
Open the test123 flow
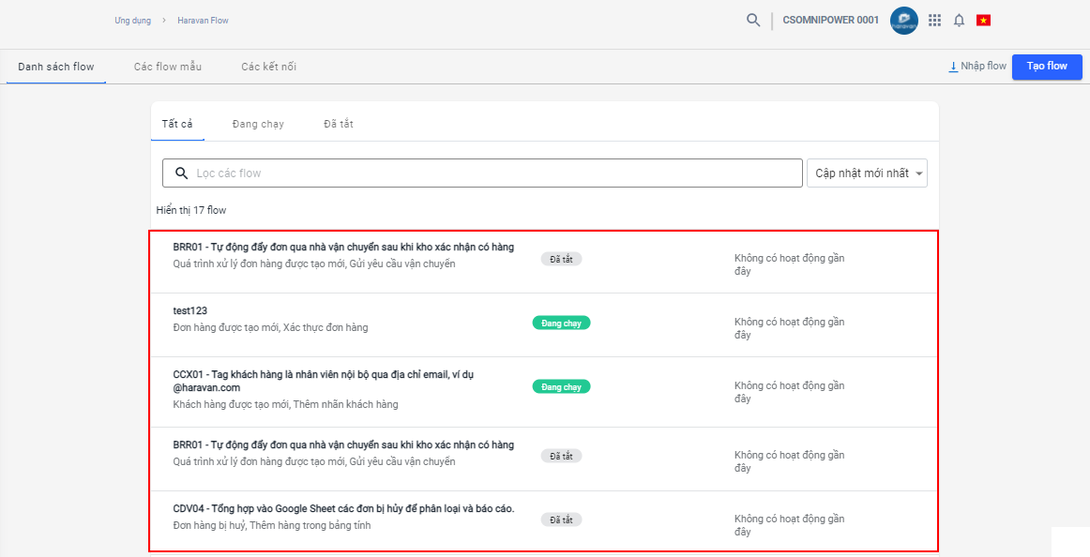543,325
